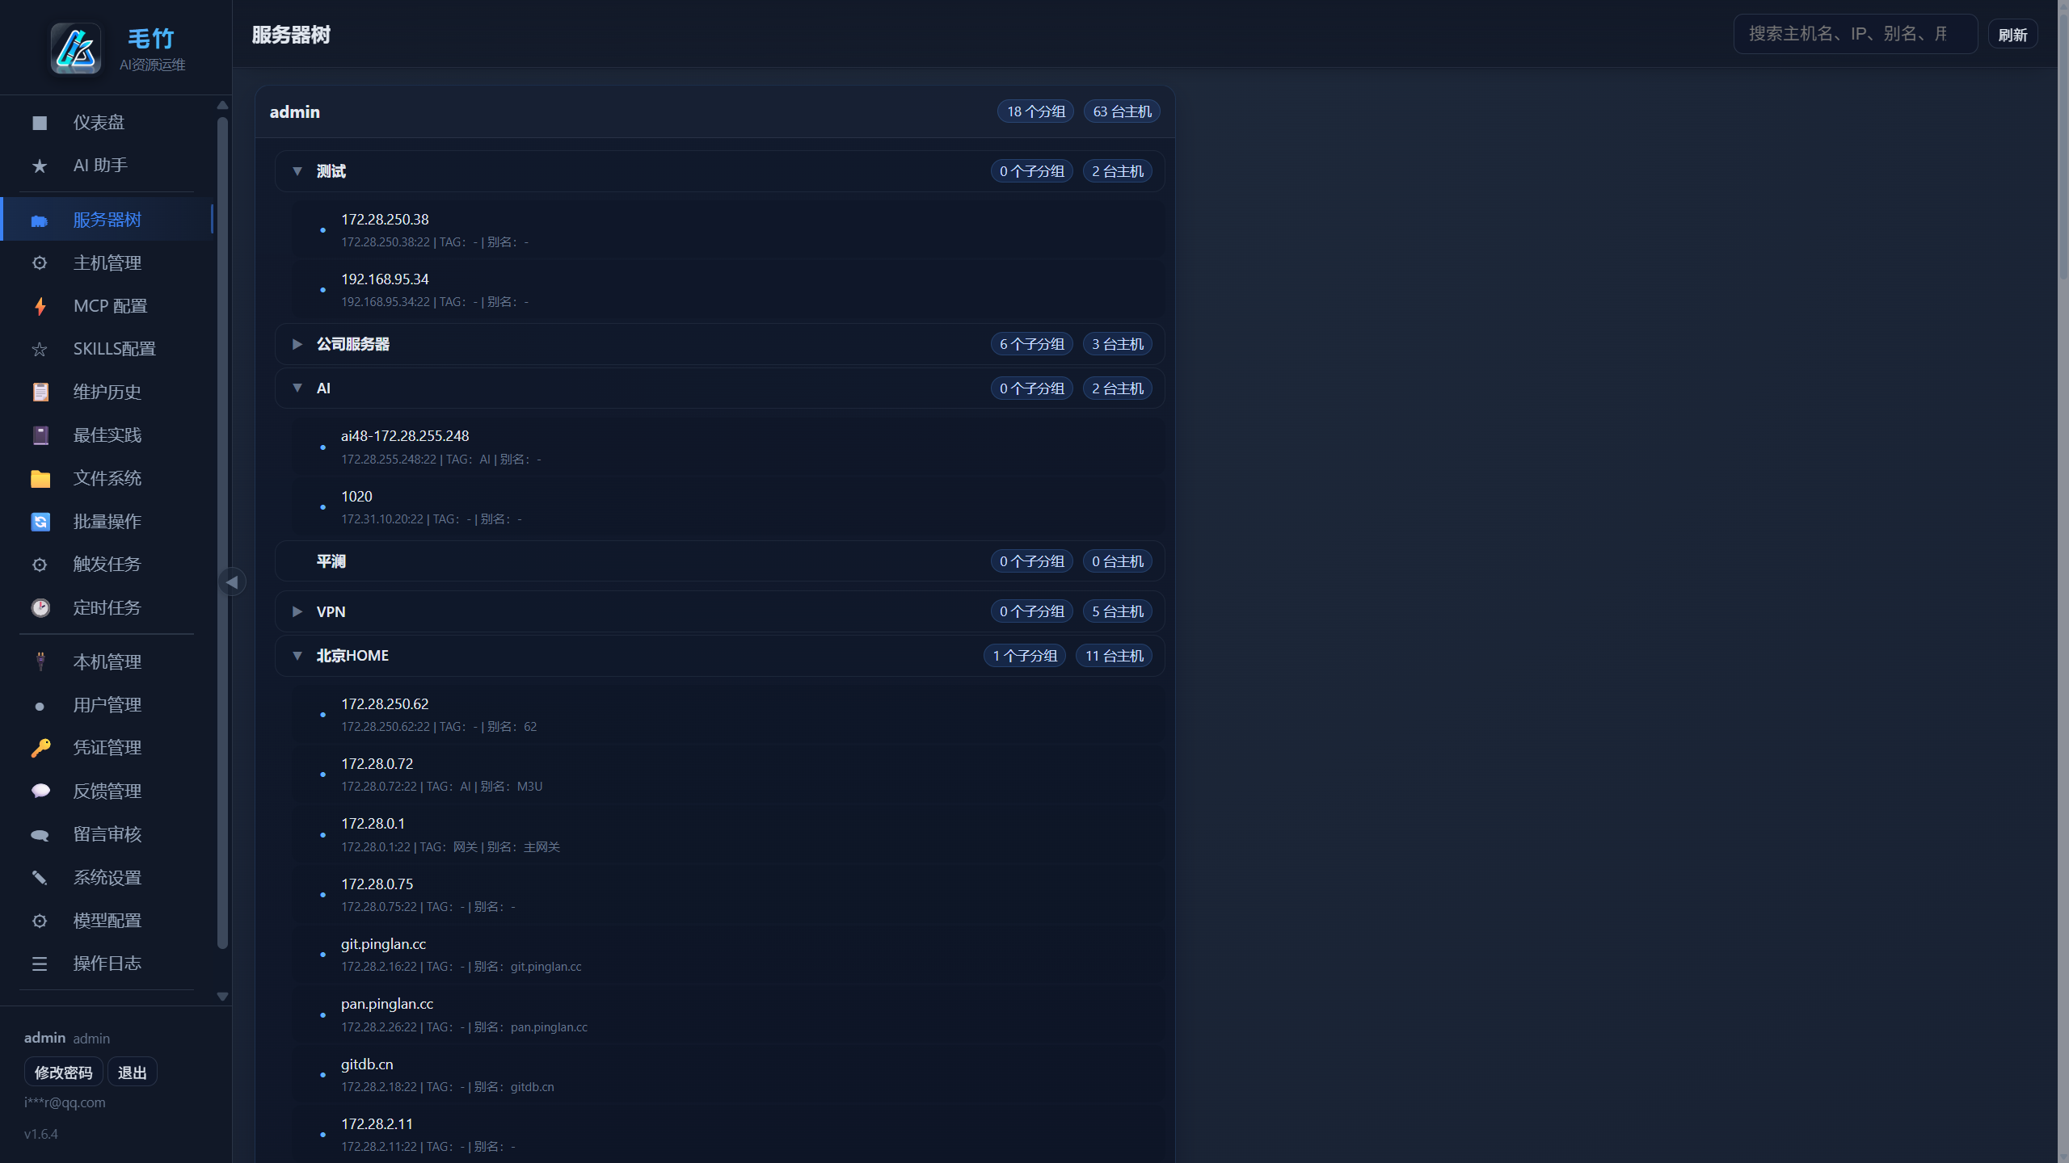Screen dimensions: 2069x1163
Task: Collapse the 北京HOME group
Action: [297, 656]
